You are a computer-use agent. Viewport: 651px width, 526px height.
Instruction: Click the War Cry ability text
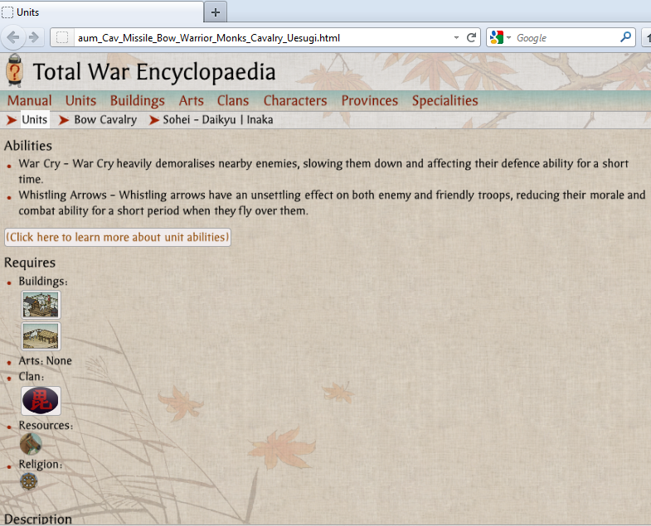click(x=323, y=171)
